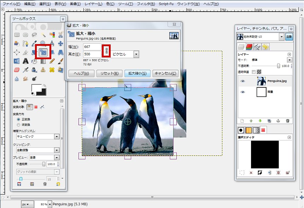Select the Paintbrush tool
Screen dimensions: 304x208
60,61
